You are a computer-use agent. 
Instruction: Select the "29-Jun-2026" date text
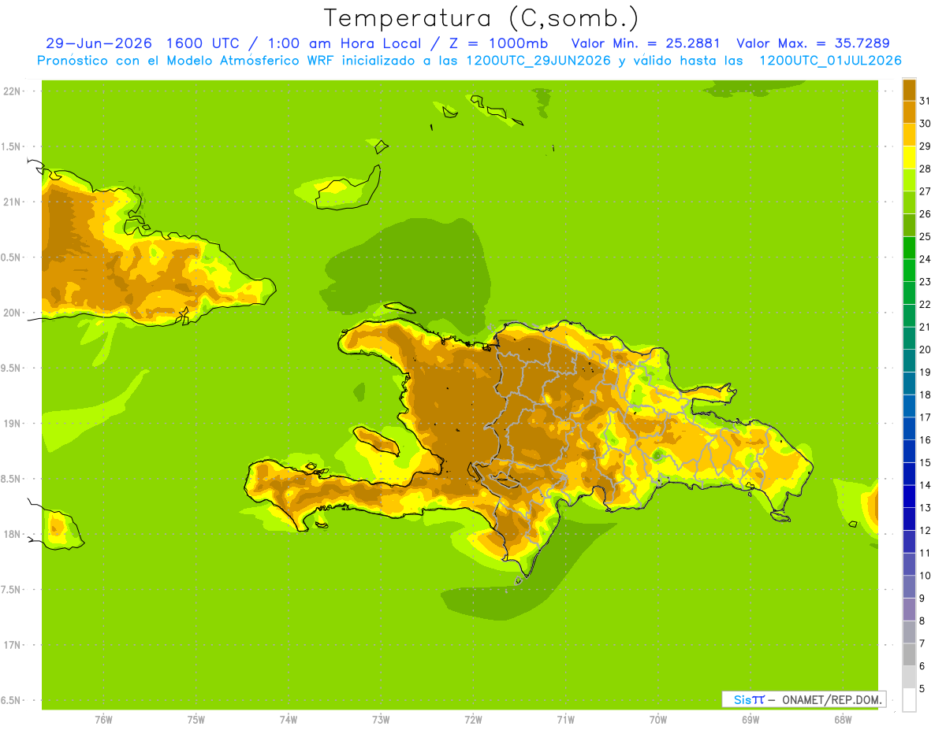99,43
